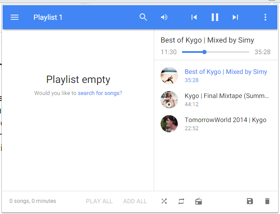Click the search magnifier icon
This screenshot has width=280, height=214.
pyautogui.click(x=143, y=17)
